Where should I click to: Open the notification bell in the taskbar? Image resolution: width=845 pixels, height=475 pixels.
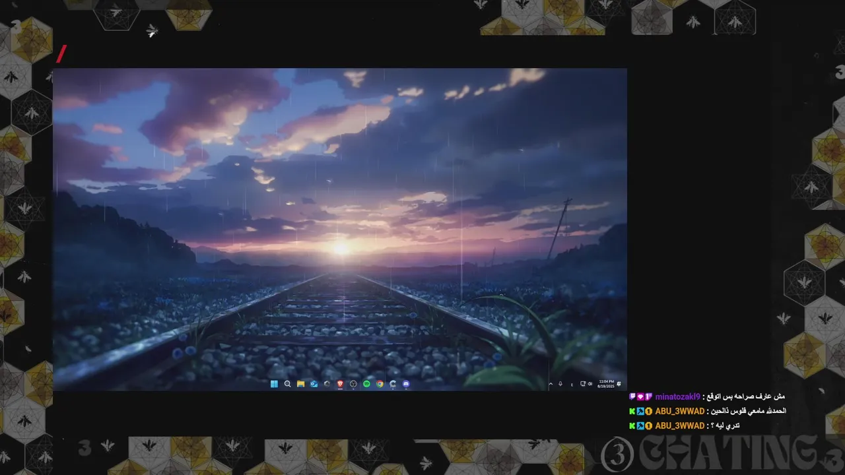point(619,384)
